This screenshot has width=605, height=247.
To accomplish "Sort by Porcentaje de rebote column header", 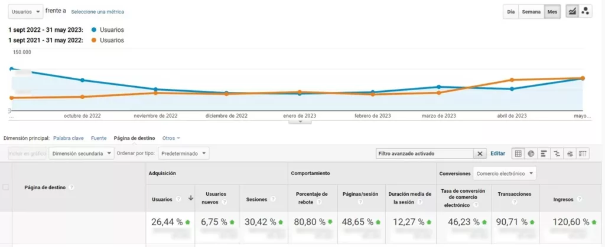I will click(311, 197).
